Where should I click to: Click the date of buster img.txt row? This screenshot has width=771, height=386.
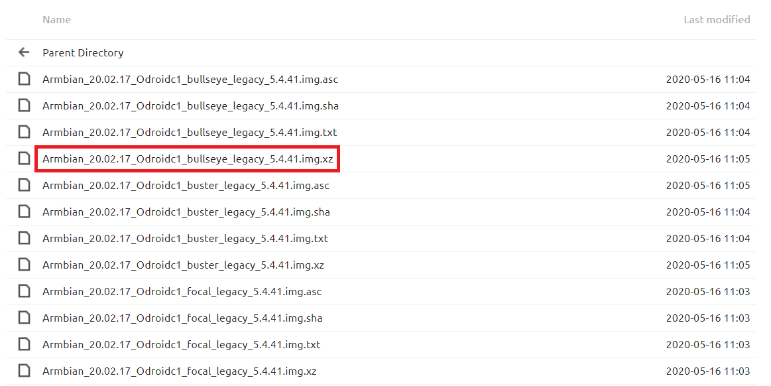pyautogui.click(x=708, y=239)
